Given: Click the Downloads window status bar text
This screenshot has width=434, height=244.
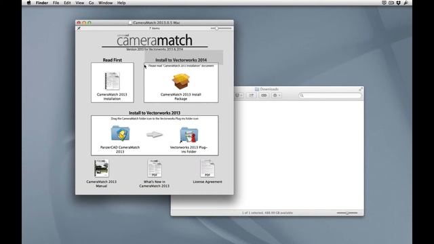Looking at the screenshot, I should point(267,213).
